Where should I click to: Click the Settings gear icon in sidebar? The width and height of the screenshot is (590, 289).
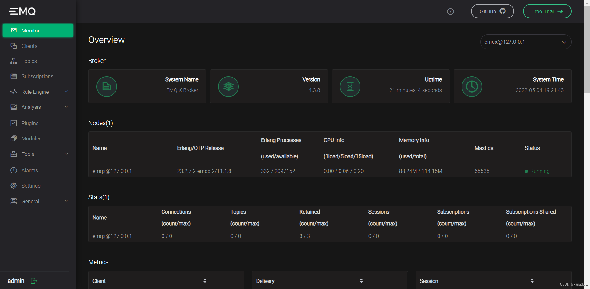click(x=14, y=186)
